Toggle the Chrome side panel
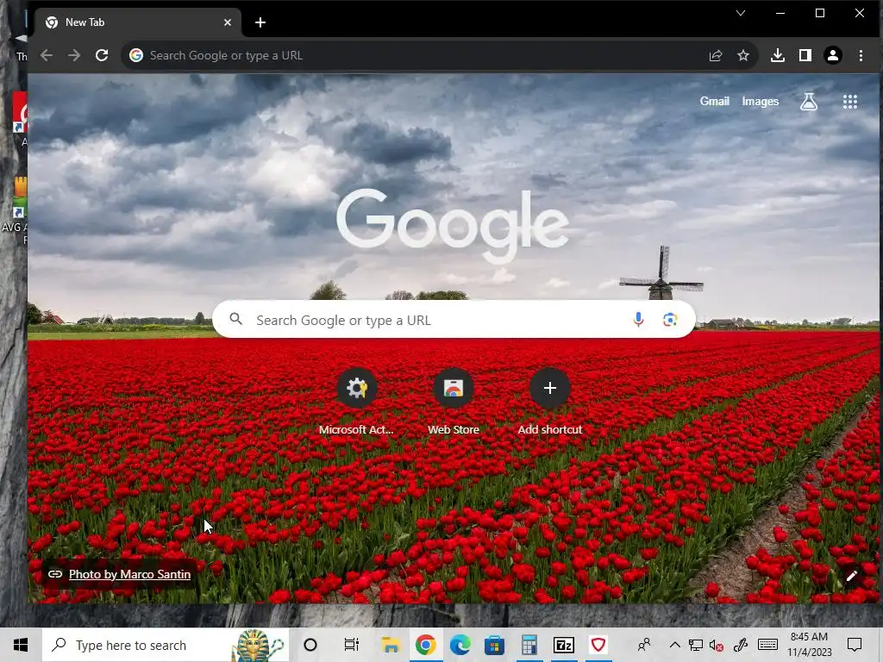This screenshot has width=883, height=662. click(x=805, y=55)
